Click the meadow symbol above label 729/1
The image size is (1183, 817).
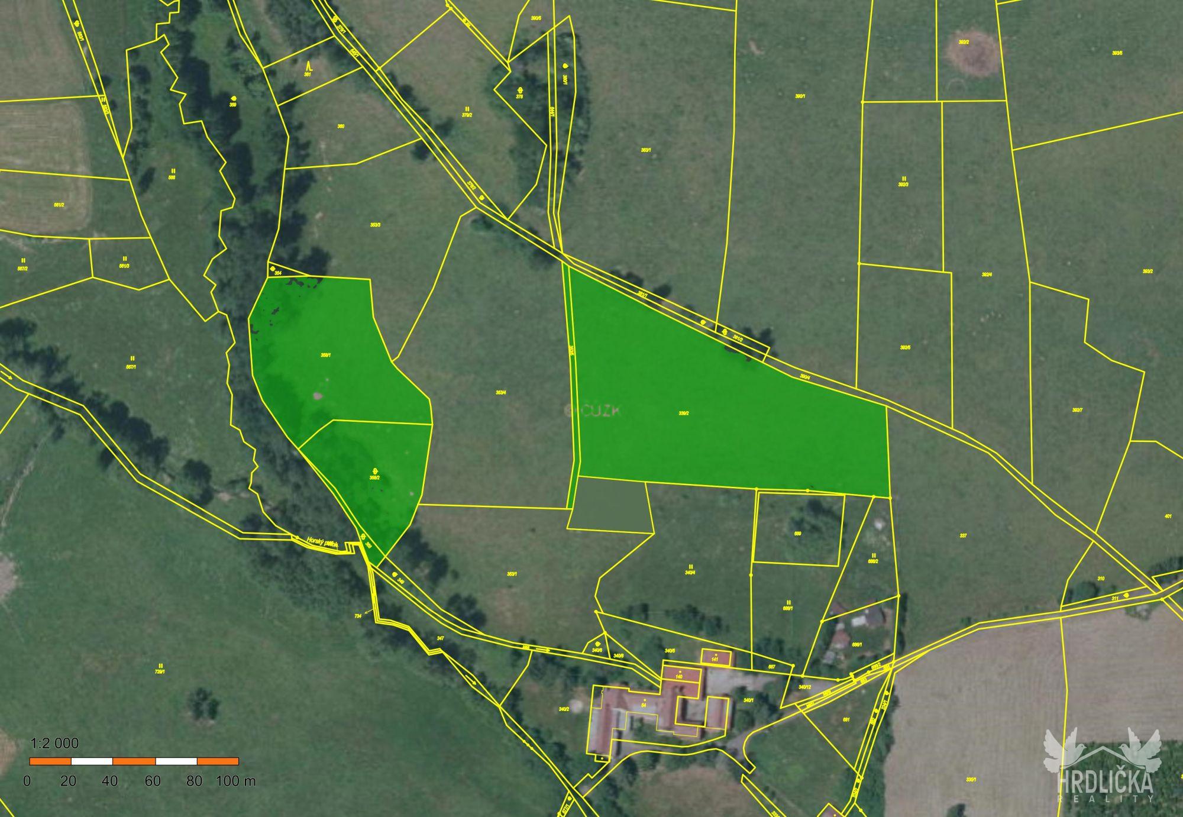pos(160,666)
